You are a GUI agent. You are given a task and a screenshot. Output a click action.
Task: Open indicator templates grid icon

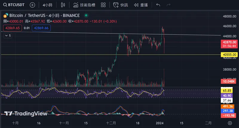tap(103, 5)
